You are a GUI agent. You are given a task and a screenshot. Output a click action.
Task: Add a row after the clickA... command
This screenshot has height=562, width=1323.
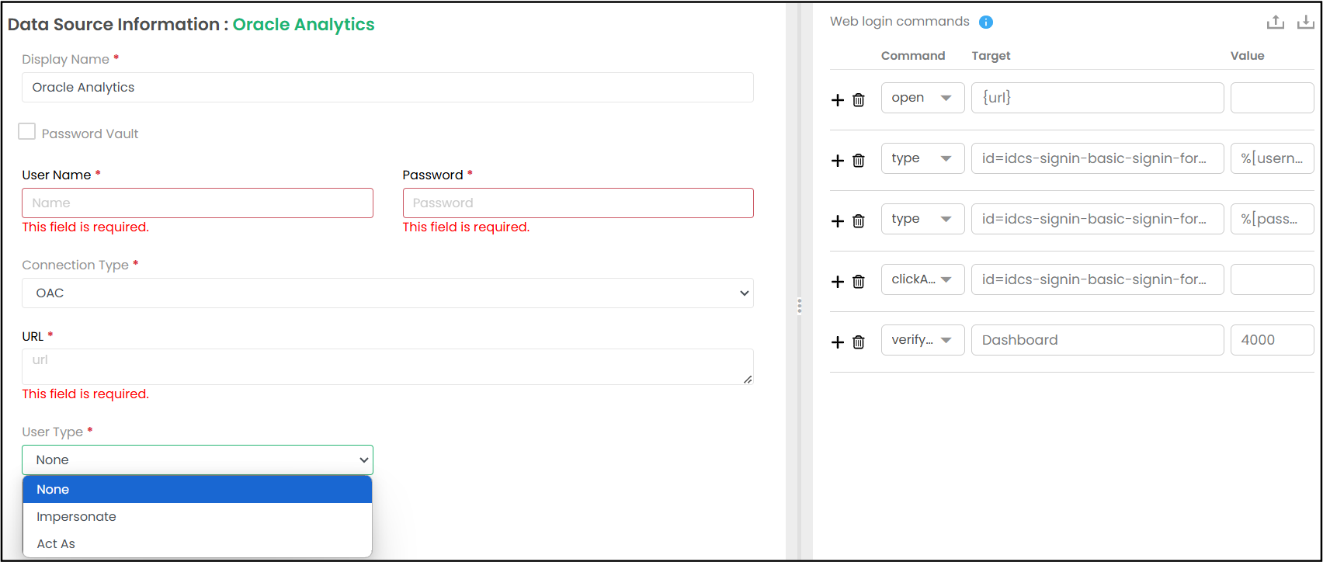click(838, 281)
